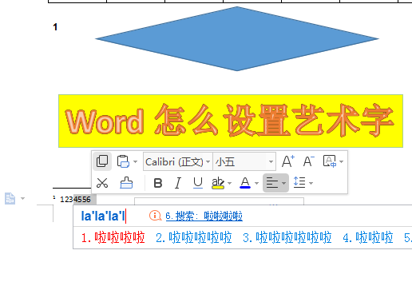Click the 1234556 text line
The image size is (412, 290).
[x=75, y=200]
